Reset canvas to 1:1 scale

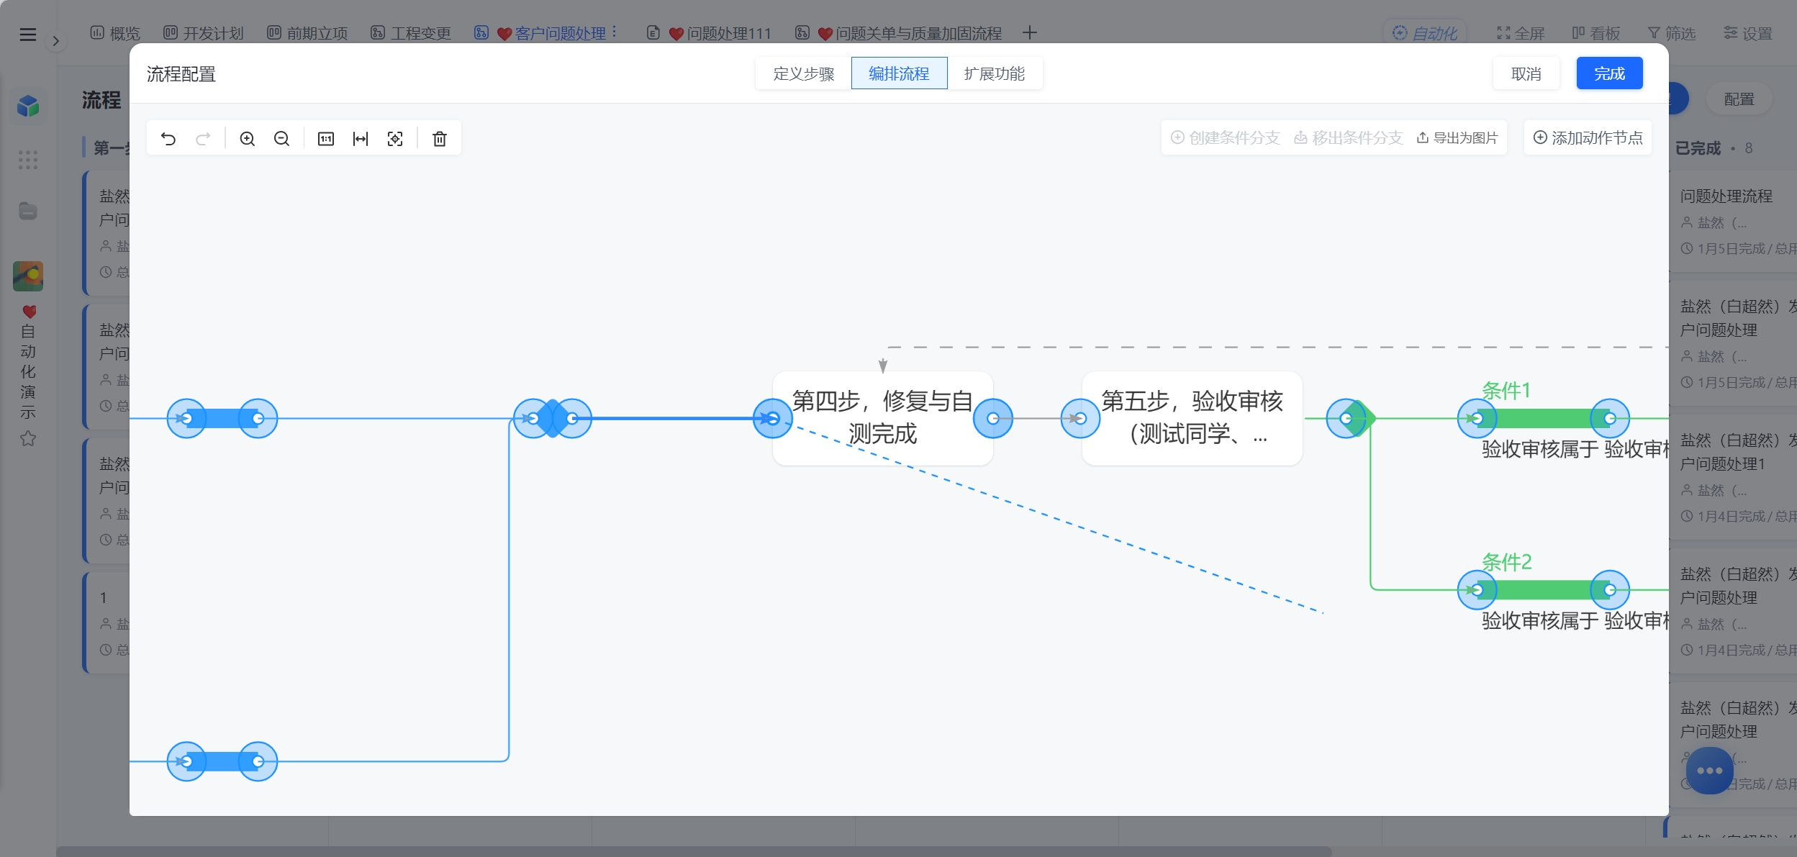pyautogui.click(x=326, y=138)
